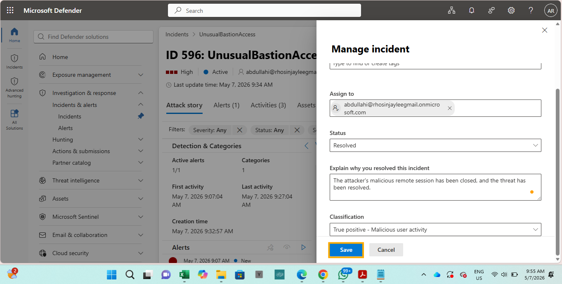The image size is (562, 284).
Task: Click the play icon in Alerts section
Action: pyautogui.click(x=303, y=247)
